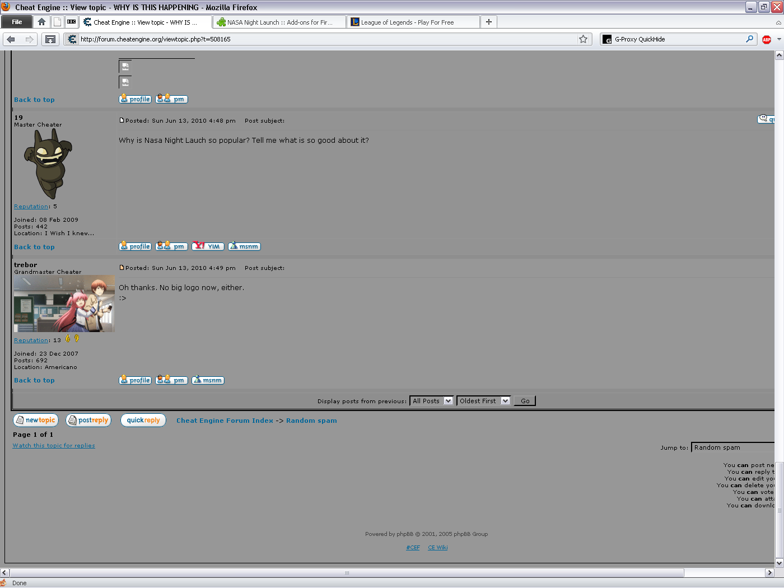Click the horizontal scrollbar at the bottom

point(347,573)
